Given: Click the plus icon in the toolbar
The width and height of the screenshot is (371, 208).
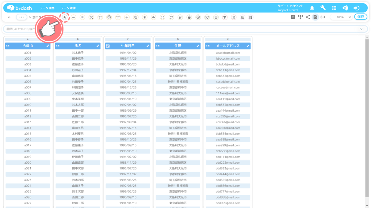Looking at the screenshot, I should click(x=127, y=17).
